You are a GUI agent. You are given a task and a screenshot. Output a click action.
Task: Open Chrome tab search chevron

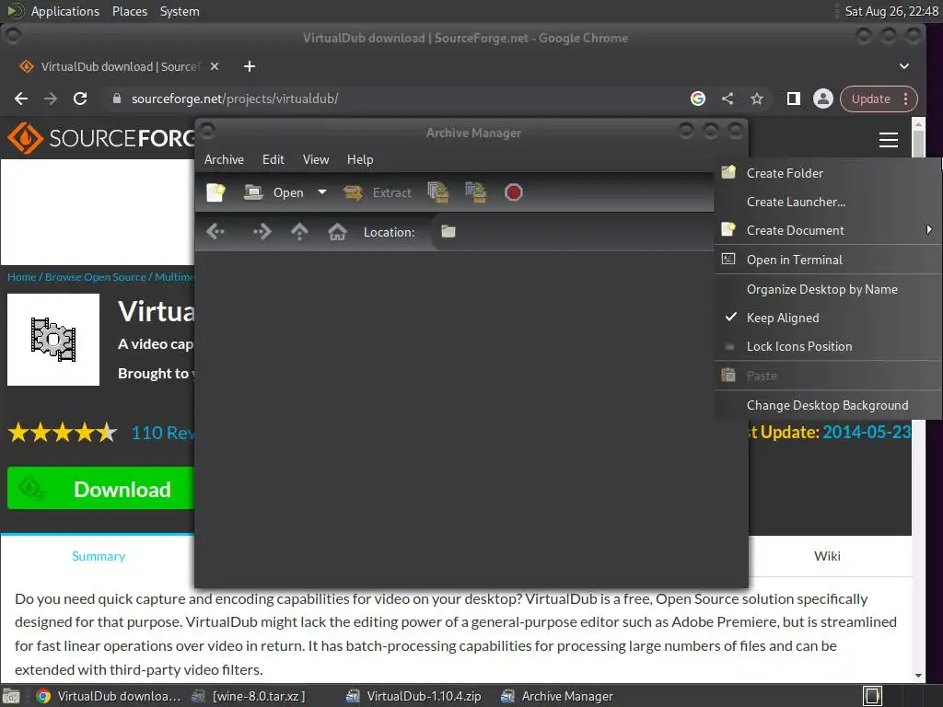904,66
